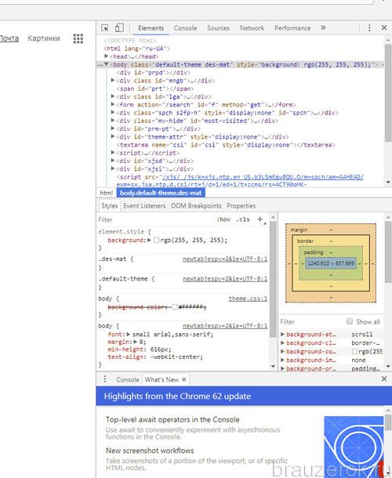Expand the div id xjsd node
Image resolution: width=392 pixels, height=478 pixels.
(x=113, y=161)
